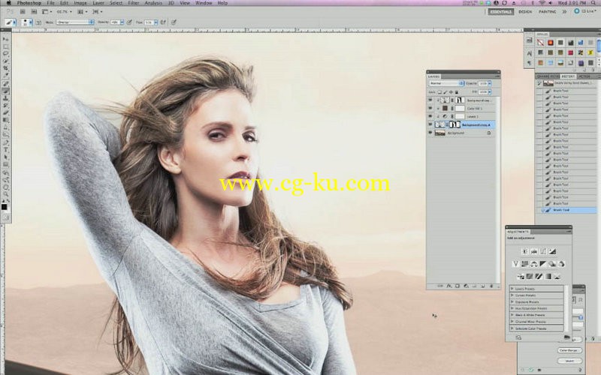Image resolution: width=601 pixels, height=375 pixels.
Task: Switch to the Design workspace
Action: tap(525, 12)
